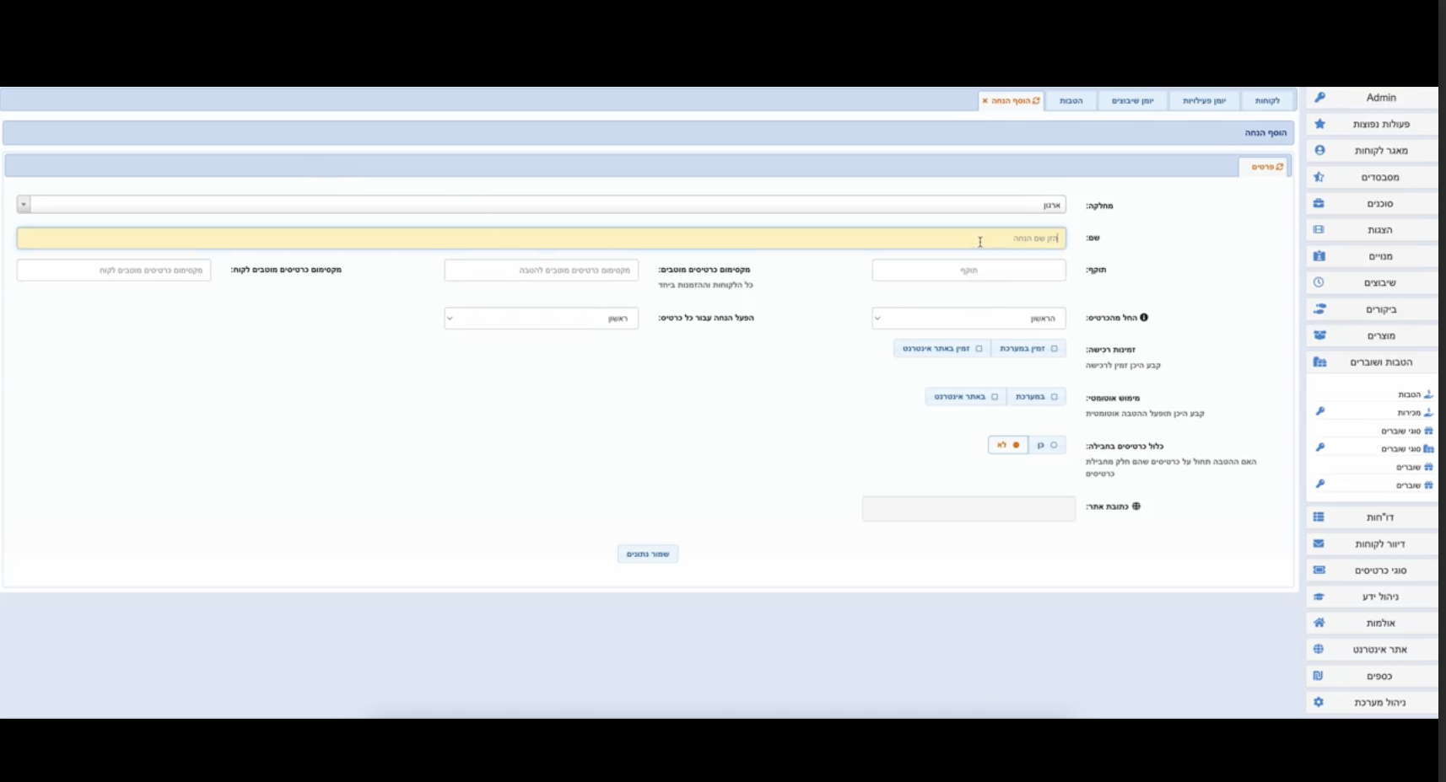Click the box icon of מוצרים
The image size is (1446, 782).
pos(1319,335)
